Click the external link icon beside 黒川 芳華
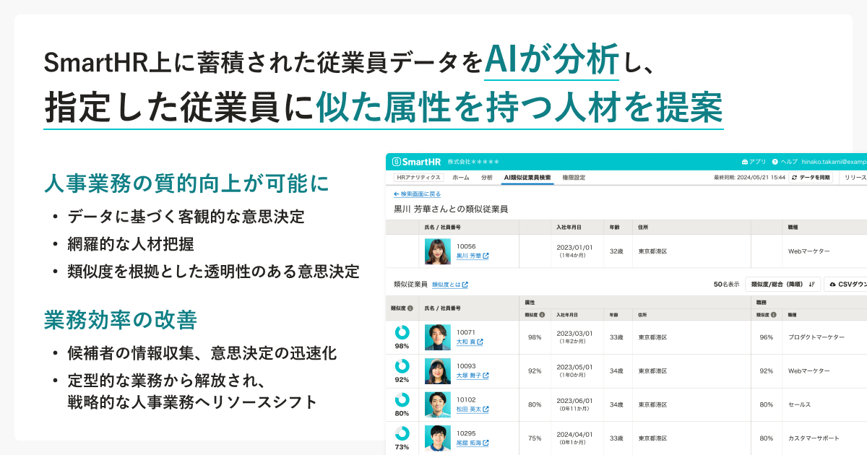867x455 pixels. coord(488,254)
